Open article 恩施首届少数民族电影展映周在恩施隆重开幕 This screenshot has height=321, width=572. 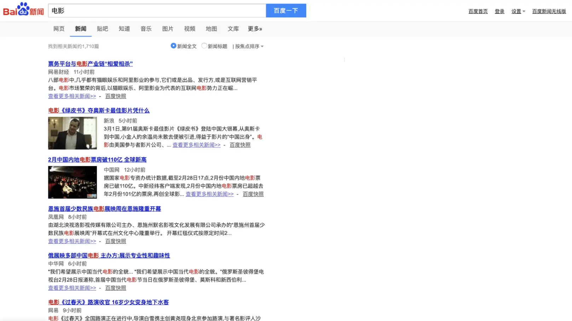click(104, 209)
